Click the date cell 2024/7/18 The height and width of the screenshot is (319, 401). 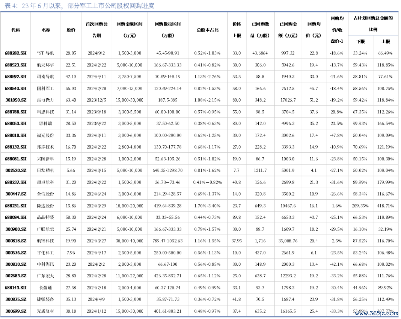pos(96,288)
